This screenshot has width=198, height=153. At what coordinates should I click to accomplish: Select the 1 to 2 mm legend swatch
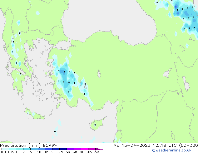(20, 149)
